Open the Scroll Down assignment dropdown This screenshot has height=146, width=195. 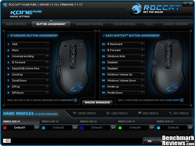pos(30,80)
